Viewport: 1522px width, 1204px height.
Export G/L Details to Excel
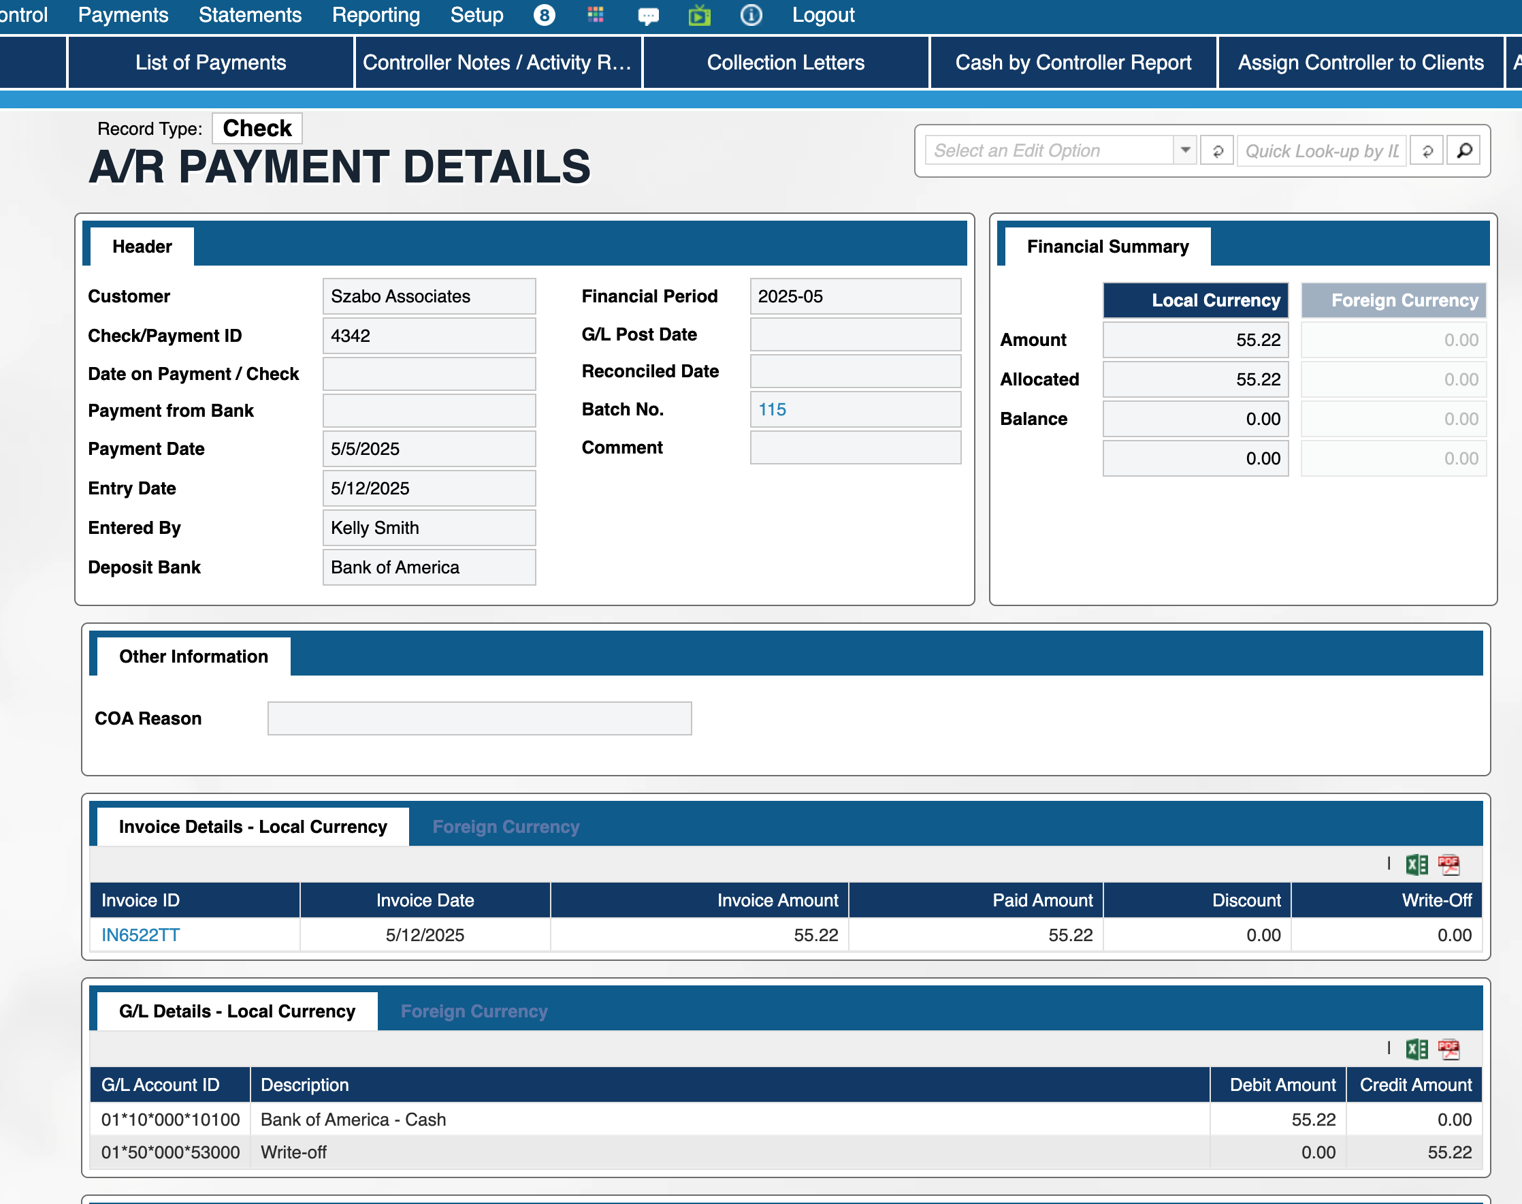point(1416,1049)
